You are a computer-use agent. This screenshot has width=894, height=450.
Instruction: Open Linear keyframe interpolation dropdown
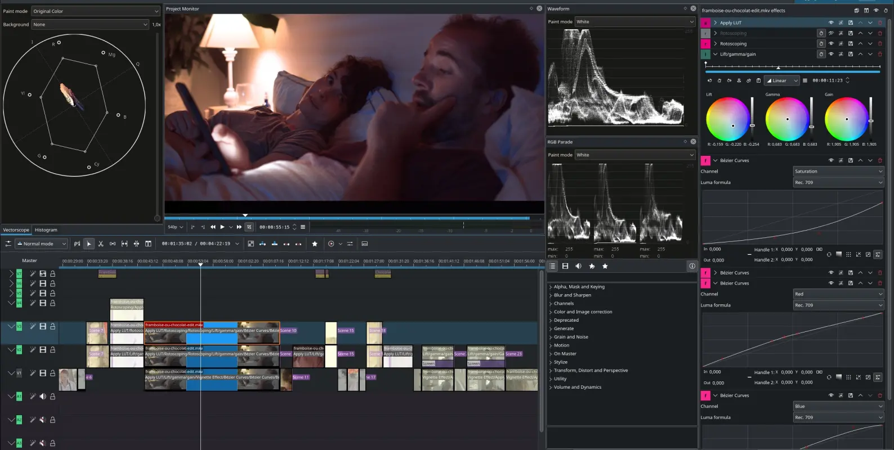point(782,80)
